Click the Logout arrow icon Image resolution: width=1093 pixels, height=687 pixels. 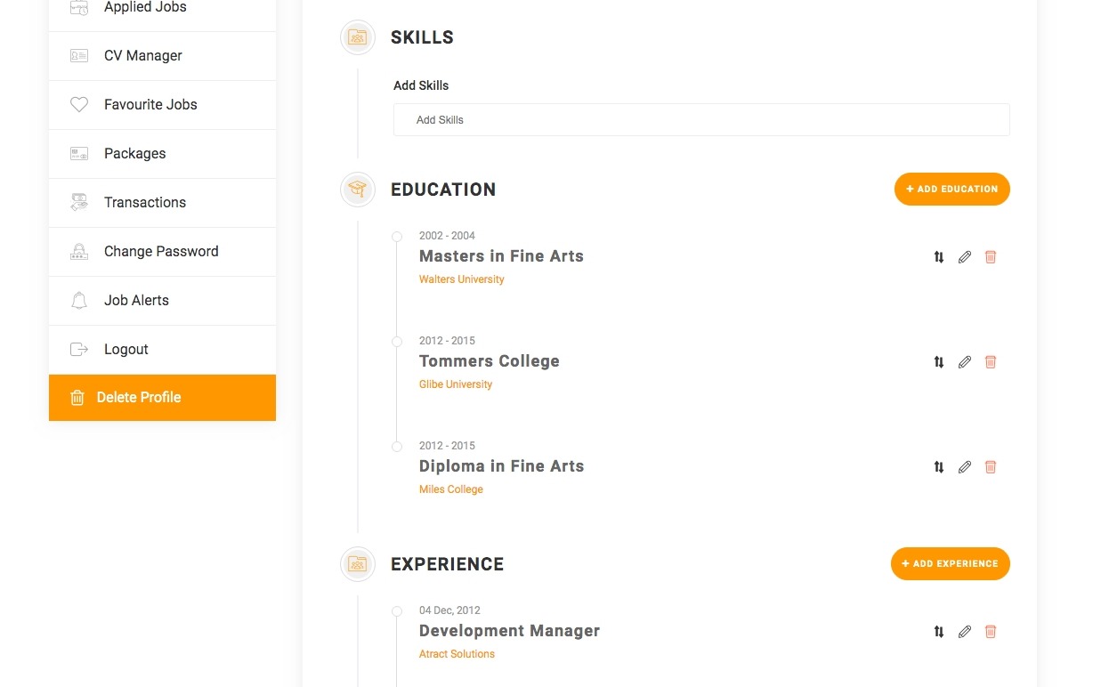click(x=79, y=349)
